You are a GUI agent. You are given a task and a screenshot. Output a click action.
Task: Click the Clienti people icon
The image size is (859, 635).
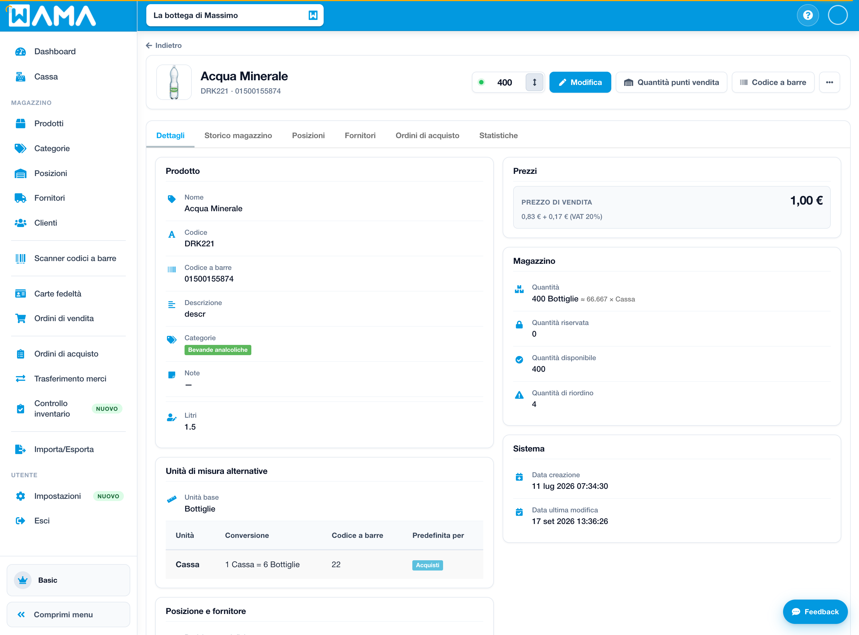click(21, 223)
